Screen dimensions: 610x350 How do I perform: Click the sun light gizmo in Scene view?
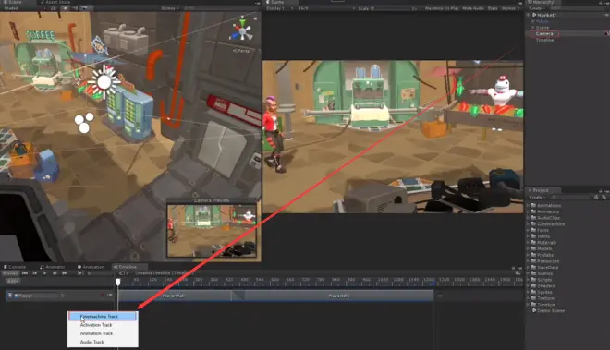[x=104, y=82]
